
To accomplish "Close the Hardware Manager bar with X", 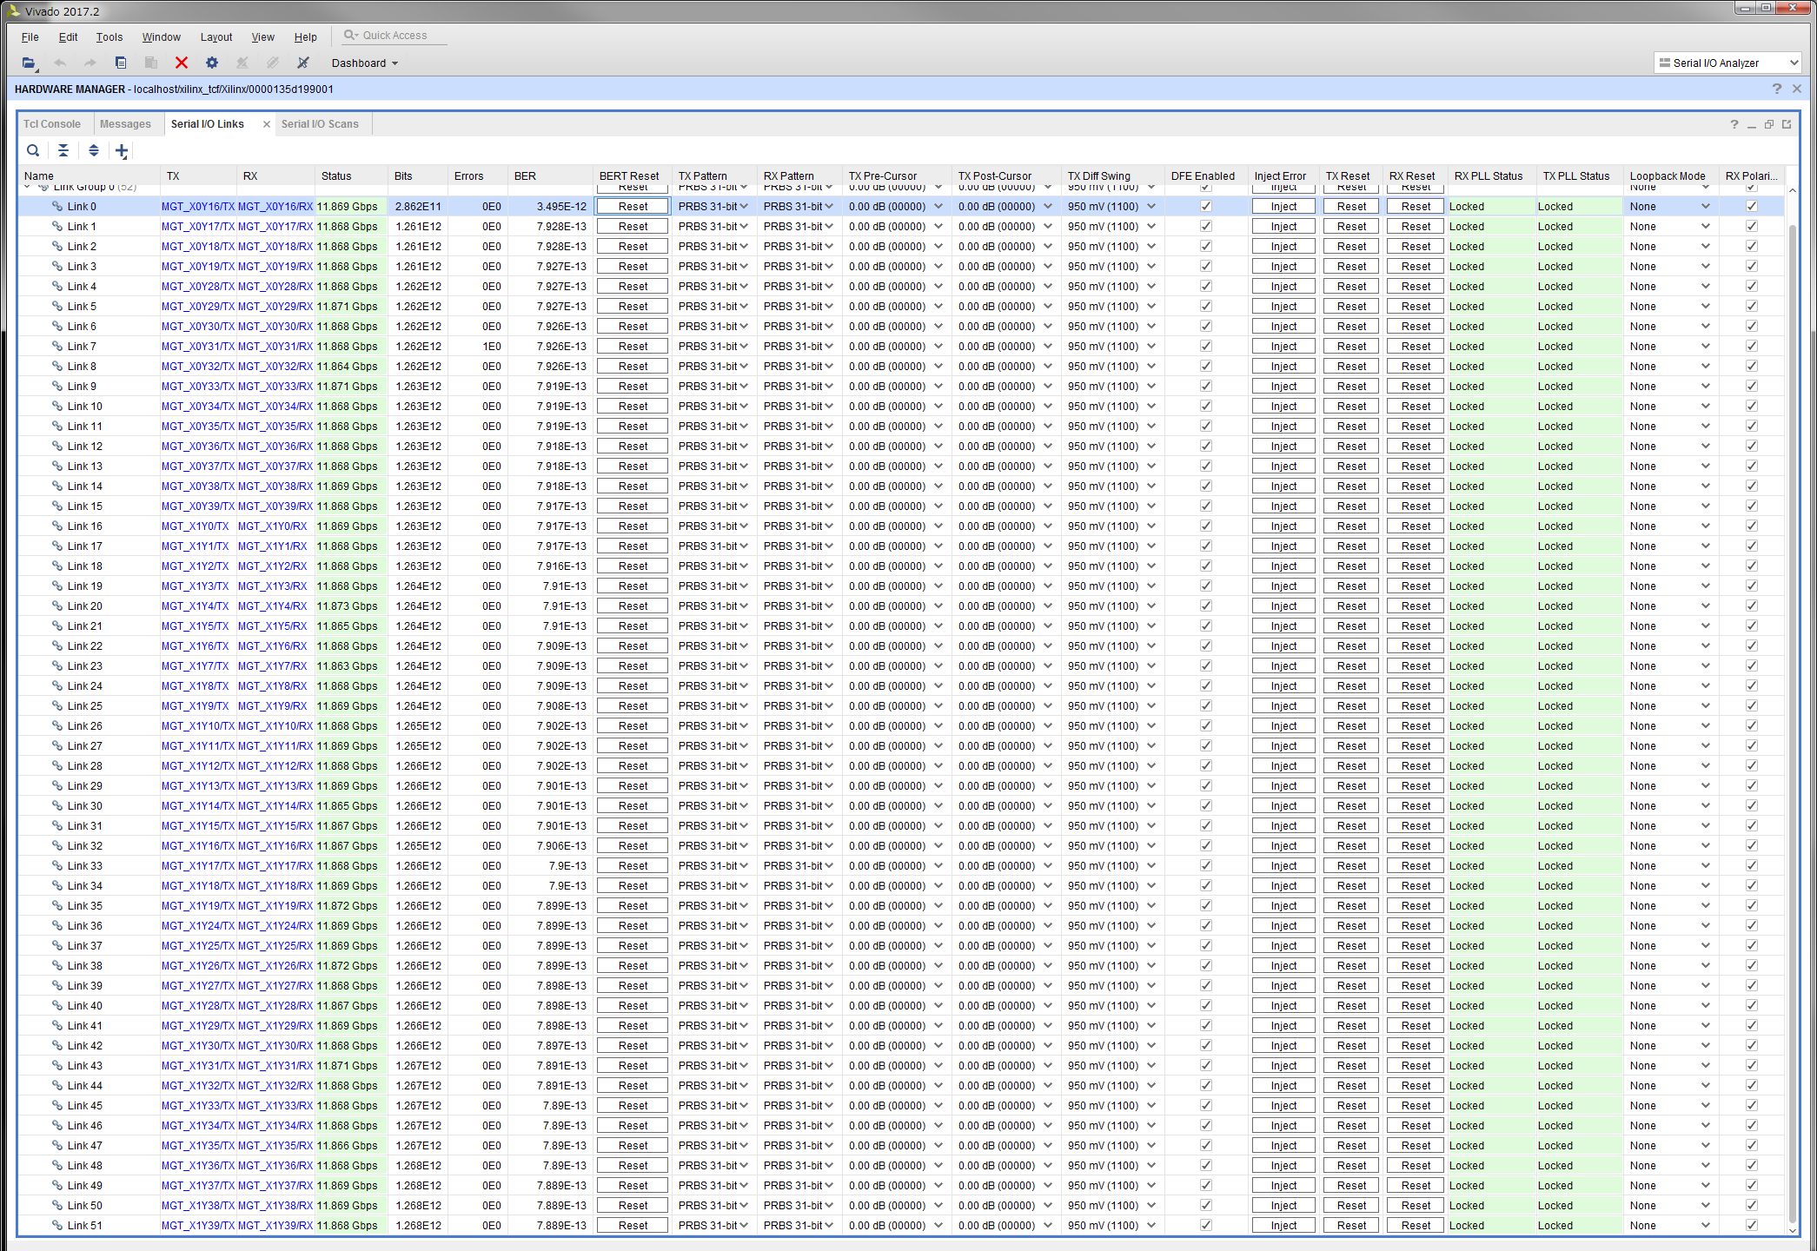I will pos(1797,89).
